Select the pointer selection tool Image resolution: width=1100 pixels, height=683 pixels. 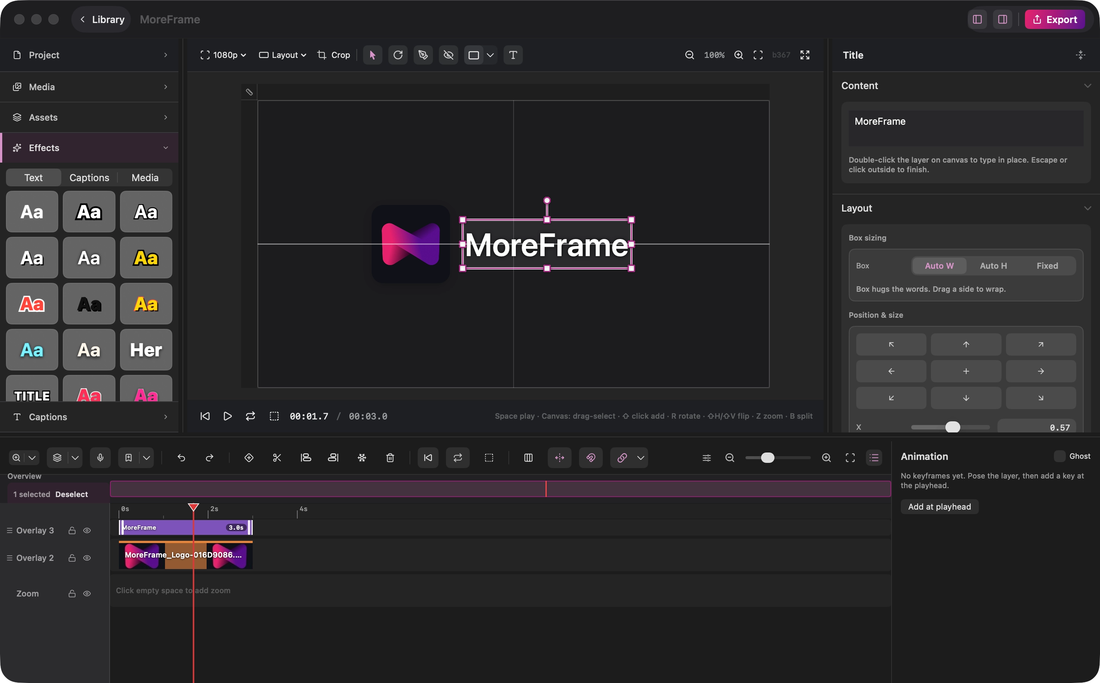[x=372, y=55]
